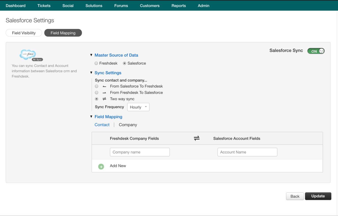Screen dimensions: 338x216
Task: Open the Sync Frequency dropdown set to Hourly
Action: pyautogui.click(x=138, y=107)
